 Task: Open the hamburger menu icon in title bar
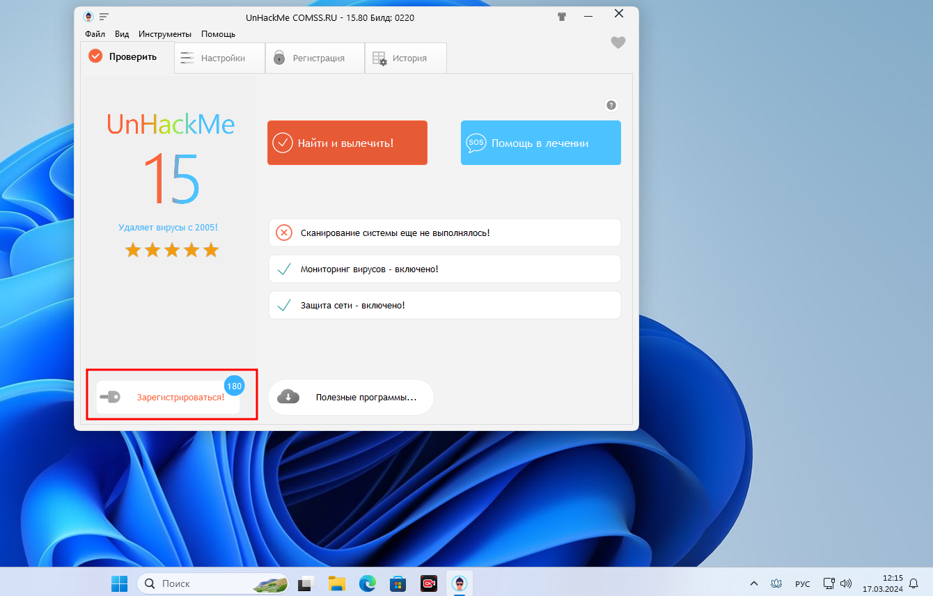click(104, 17)
